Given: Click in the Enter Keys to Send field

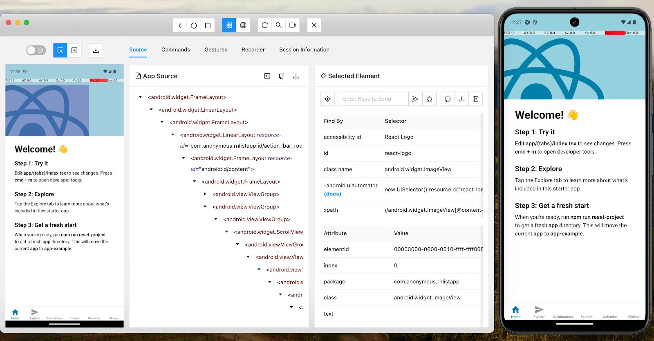Looking at the screenshot, I should click(373, 99).
